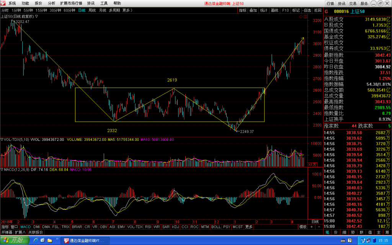Screen dimensions: 392x245
Task: Switch chart period to 周线
Action: click(92, 10)
